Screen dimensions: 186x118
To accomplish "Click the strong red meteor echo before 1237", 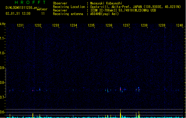I will coord(120,89).
